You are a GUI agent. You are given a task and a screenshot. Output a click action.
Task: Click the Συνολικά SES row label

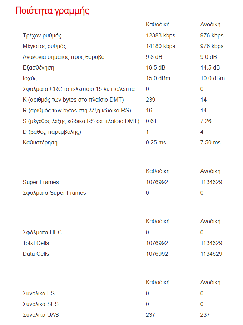click(x=40, y=304)
